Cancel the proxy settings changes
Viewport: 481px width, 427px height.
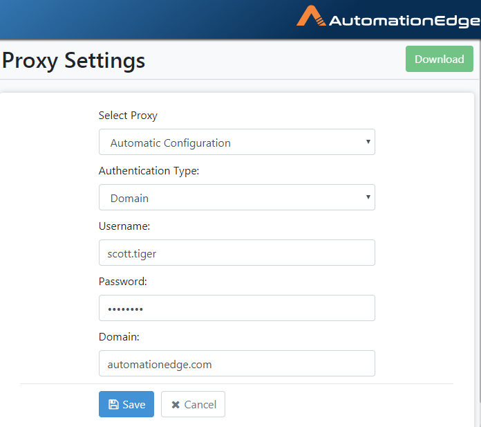193,404
